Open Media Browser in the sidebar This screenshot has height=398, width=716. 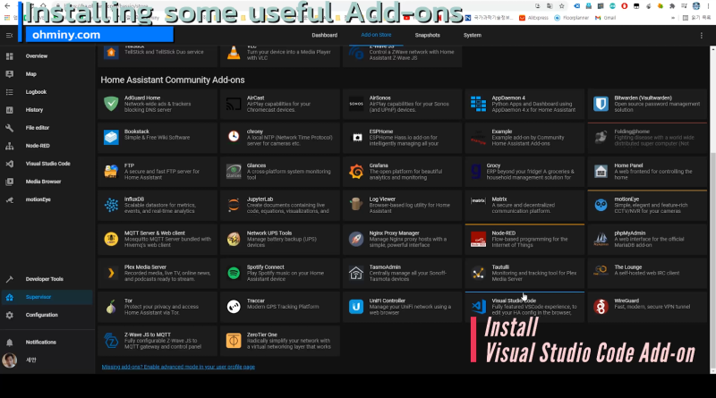47,182
